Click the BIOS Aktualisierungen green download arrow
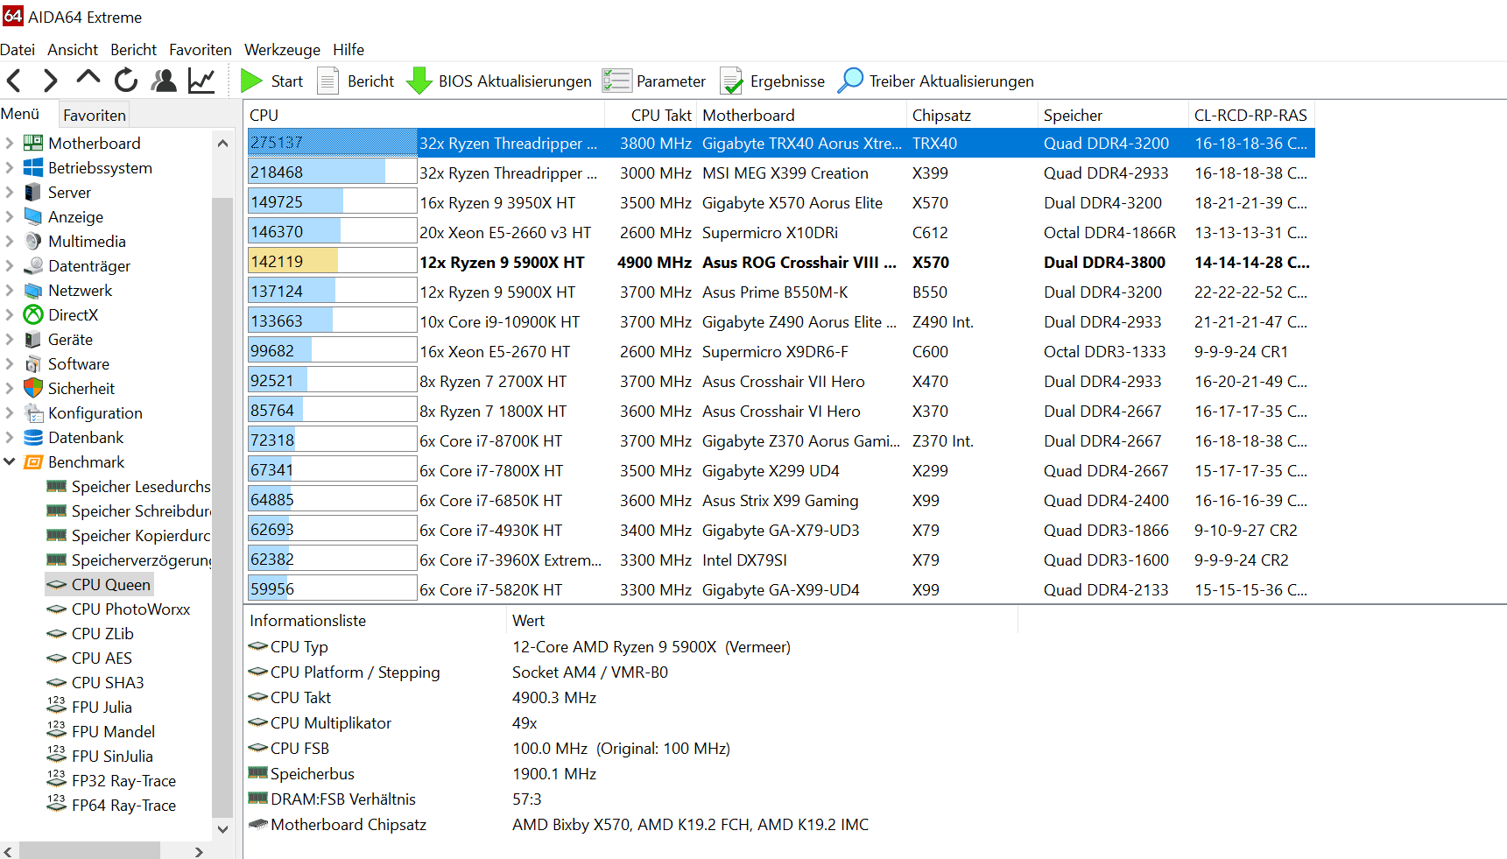Screen dimensions: 1507x859 point(419,81)
